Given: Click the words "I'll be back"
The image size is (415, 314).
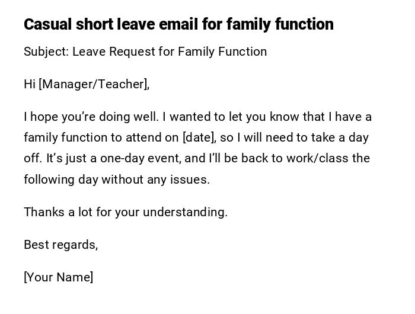Looking at the screenshot, I should pyautogui.click(x=241, y=158).
